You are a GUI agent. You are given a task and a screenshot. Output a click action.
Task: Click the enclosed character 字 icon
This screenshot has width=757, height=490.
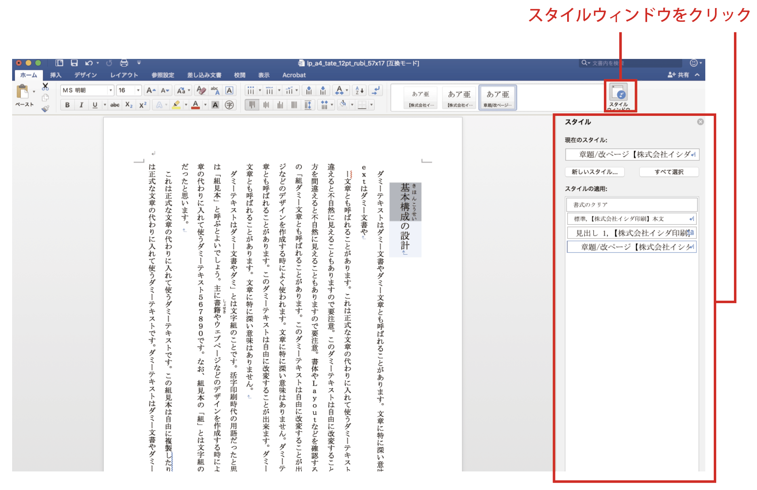(229, 105)
